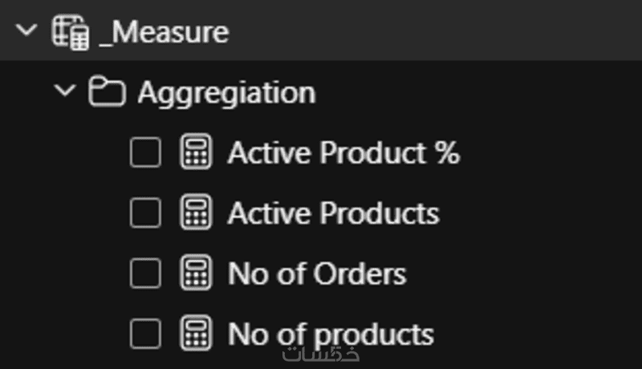The width and height of the screenshot is (642, 369).
Task: Pick the No of products measure name
Action: 331,334
